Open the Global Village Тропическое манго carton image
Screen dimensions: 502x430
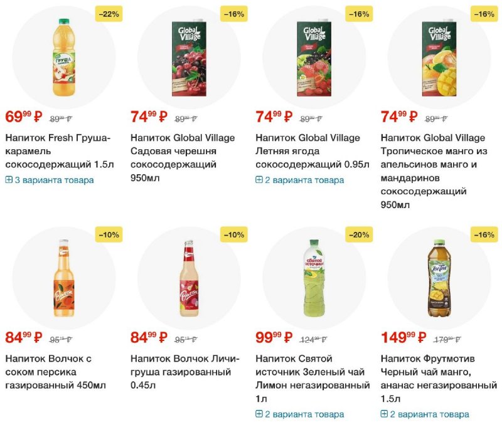439,58
